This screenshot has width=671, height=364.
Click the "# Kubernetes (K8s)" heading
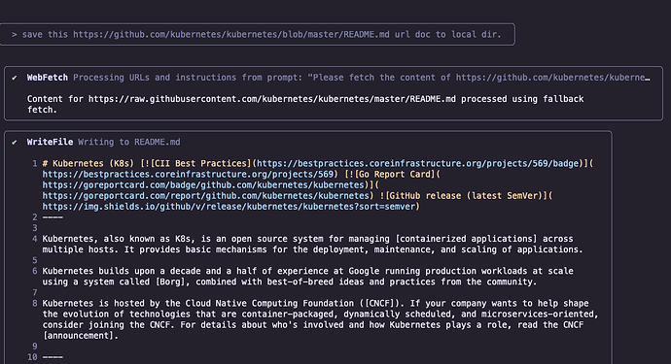tap(88, 164)
